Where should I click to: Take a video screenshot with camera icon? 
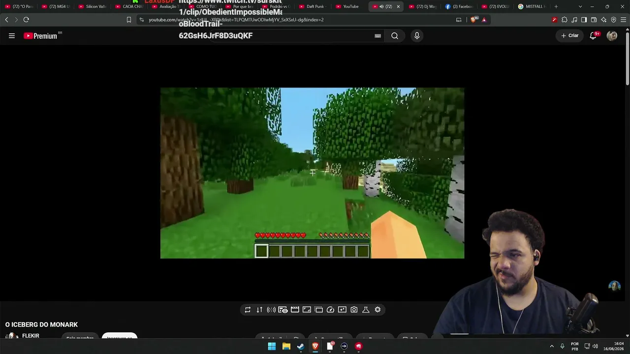pos(354,310)
